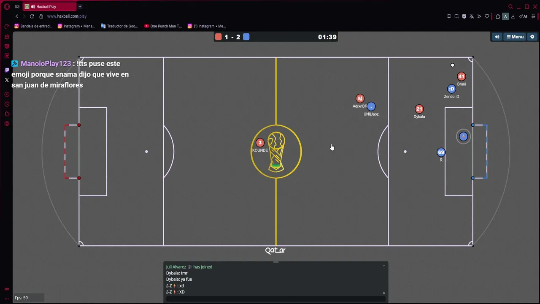Screen dimensions: 540x304
Task: Open Opera tab islands workspace icon
Action: (x=17, y=7)
